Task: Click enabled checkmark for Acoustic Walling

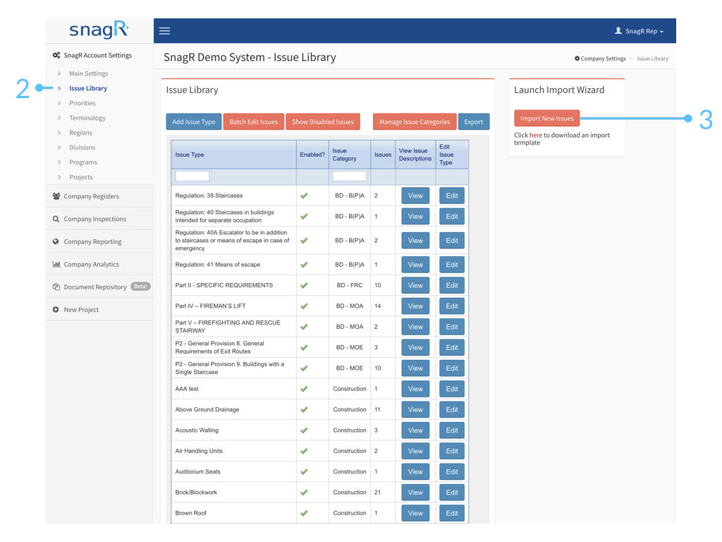Action: [304, 430]
